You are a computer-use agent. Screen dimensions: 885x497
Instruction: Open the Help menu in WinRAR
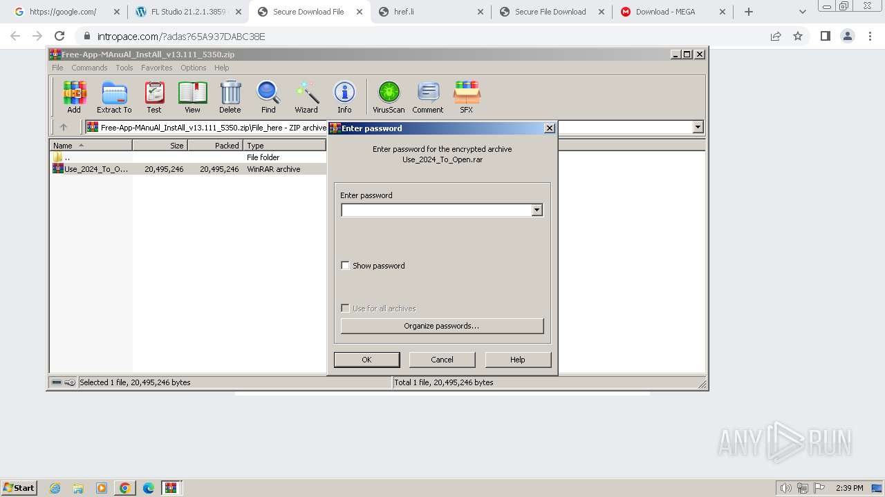coord(221,68)
